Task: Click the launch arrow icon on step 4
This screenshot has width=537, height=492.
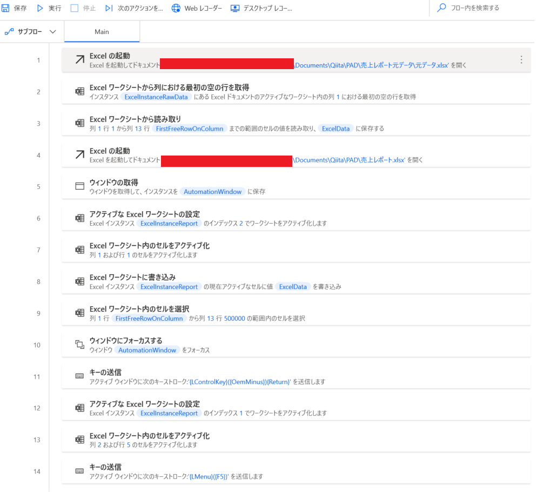Action: (x=79, y=154)
